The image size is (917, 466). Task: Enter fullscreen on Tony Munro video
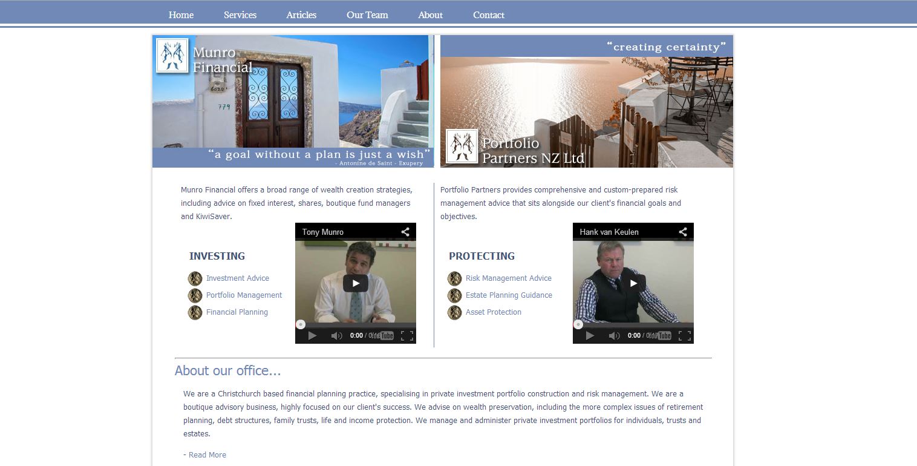click(x=407, y=335)
